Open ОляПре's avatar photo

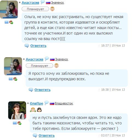point(17,110)
